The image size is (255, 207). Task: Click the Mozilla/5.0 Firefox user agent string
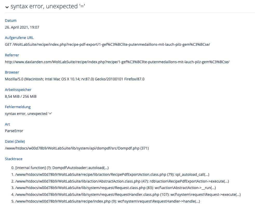click(75, 79)
